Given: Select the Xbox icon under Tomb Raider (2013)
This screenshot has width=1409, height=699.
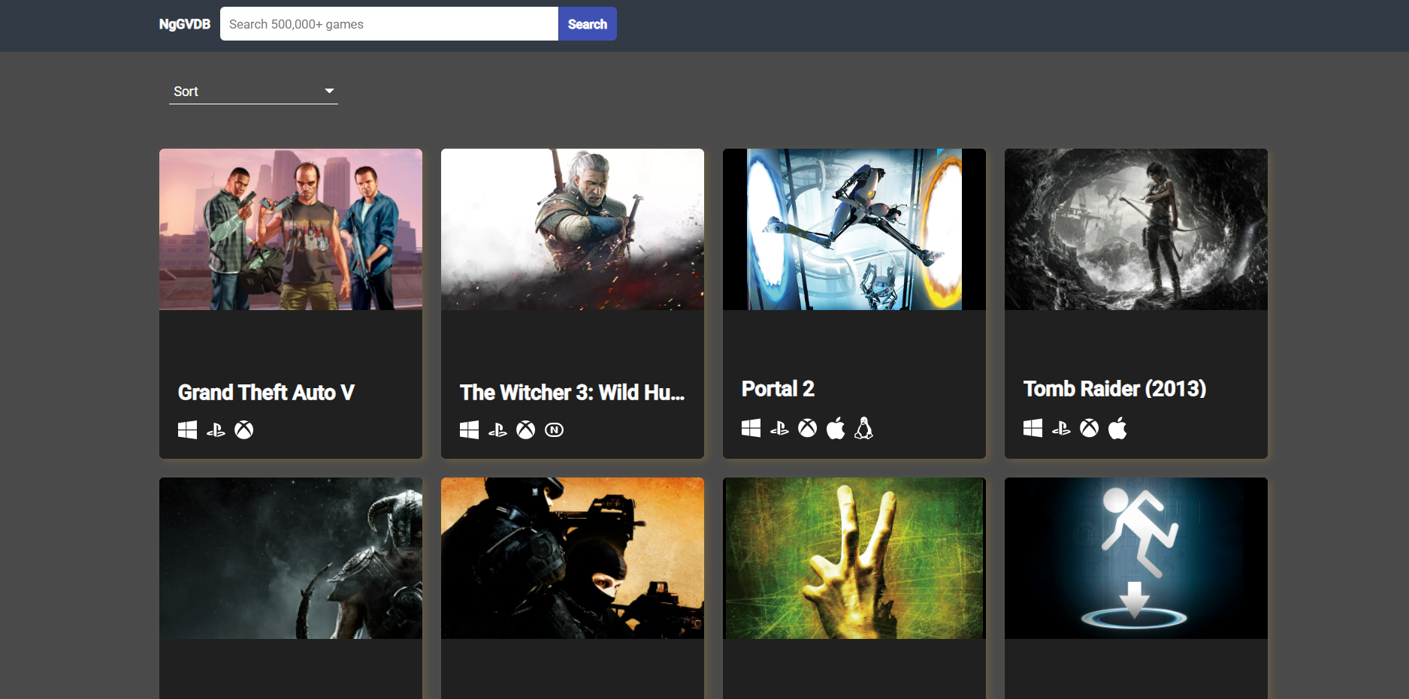Looking at the screenshot, I should click(x=1088, y=428).
